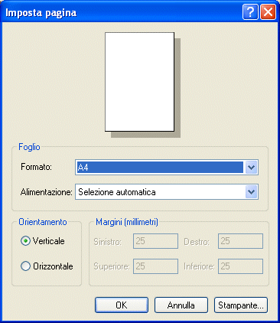
Task: Open the Alimentazione dropdown arrow
Action: pos(251,192)
